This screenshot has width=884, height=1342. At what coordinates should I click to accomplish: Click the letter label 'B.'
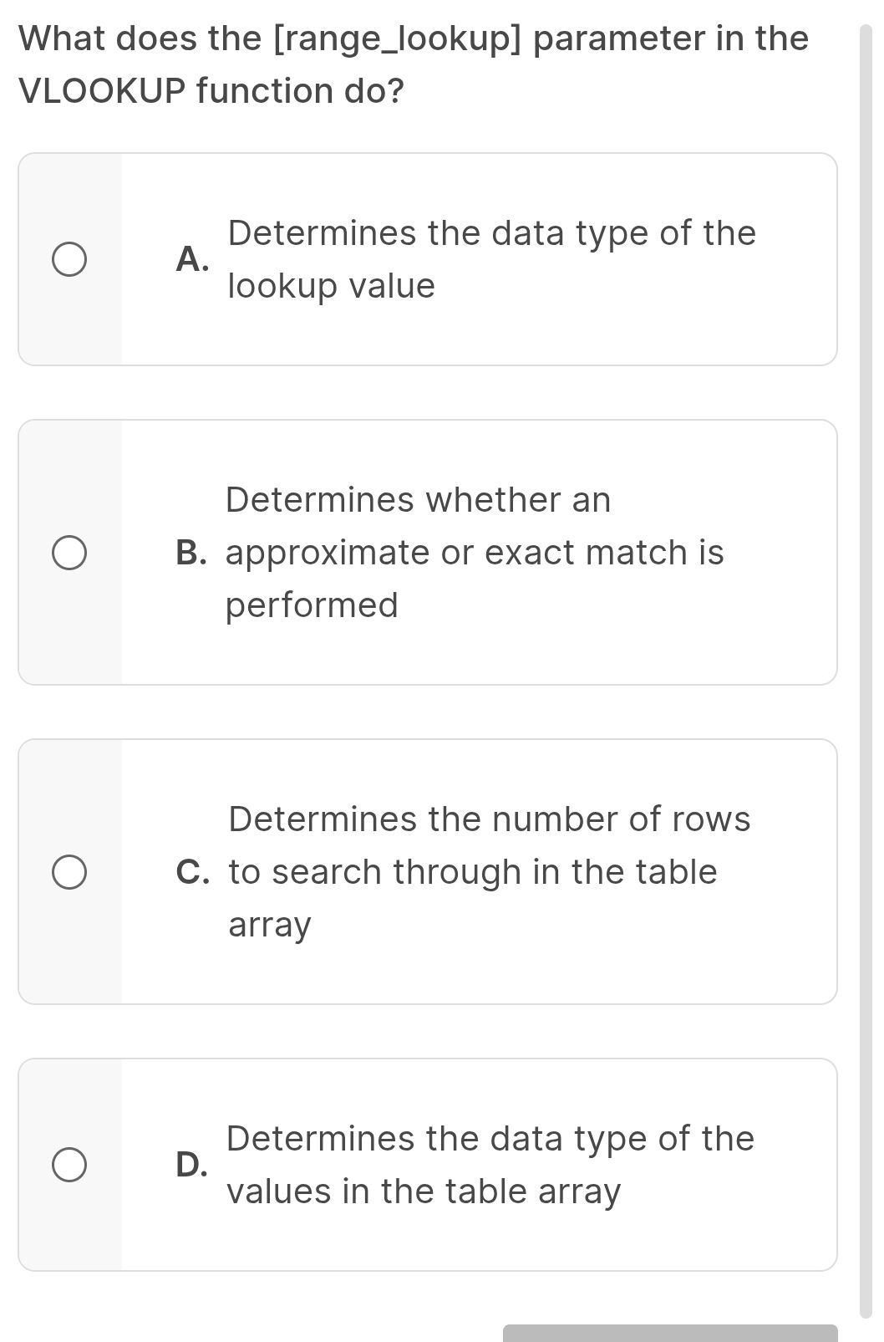tap(192, 551)
